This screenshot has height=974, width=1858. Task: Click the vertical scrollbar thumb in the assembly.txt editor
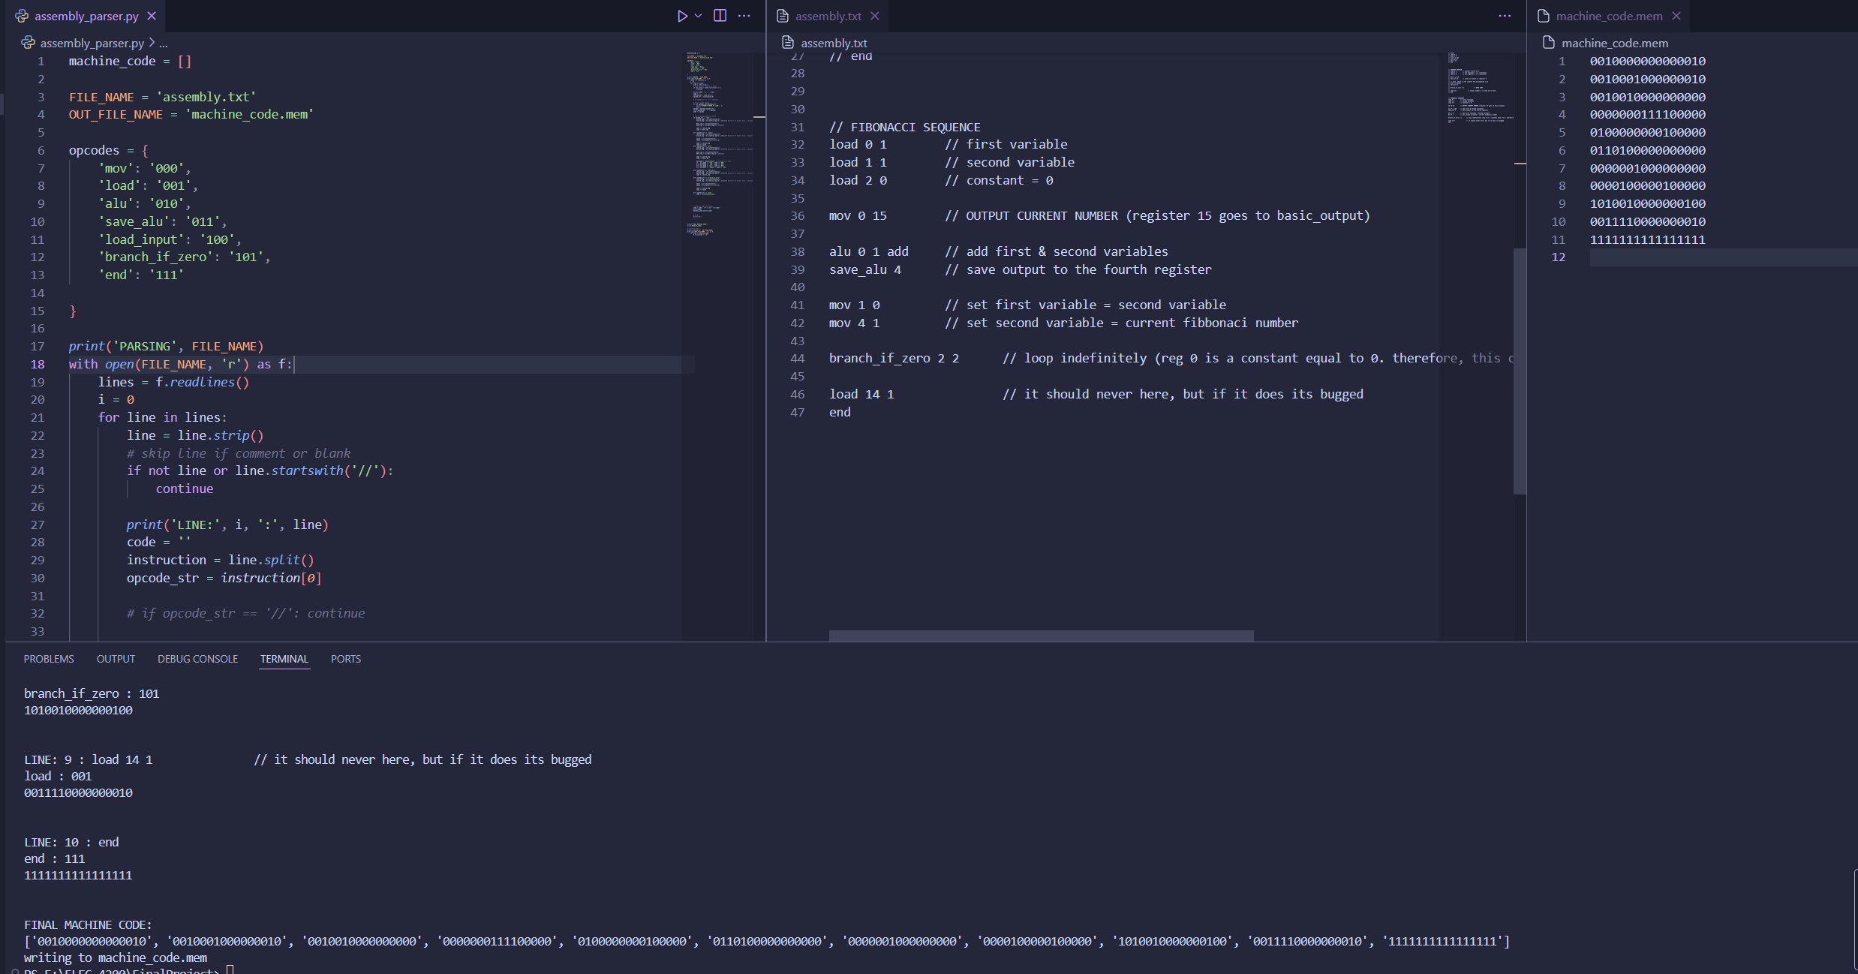click(1520, 371)
